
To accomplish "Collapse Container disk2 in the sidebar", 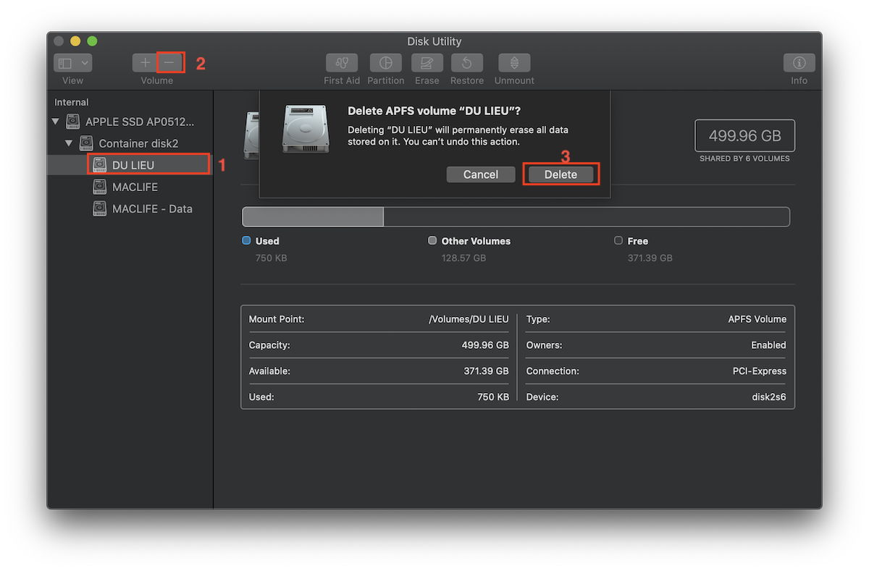I will (69, 143).
